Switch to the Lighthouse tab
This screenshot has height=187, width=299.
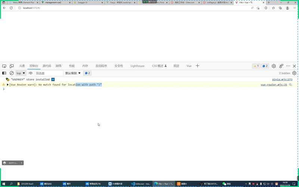pos(137,66)
